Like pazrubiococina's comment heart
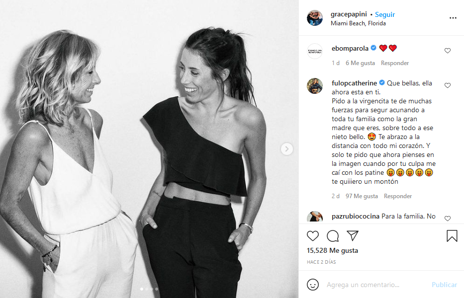This screenshot has width=464, height=298. (448, 219)
